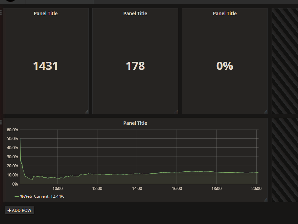Click the "1431" singlestat value
This screenshot has height=224, width=298.
[x=46, y=66]
